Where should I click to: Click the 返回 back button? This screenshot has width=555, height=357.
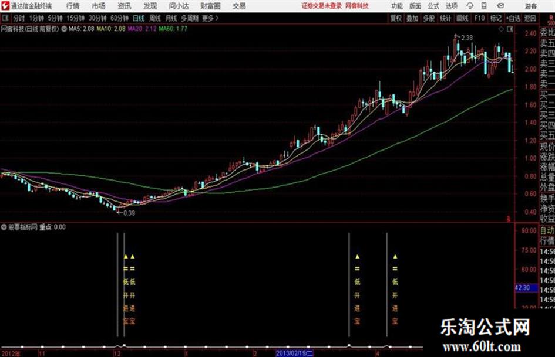coord(530,18)
